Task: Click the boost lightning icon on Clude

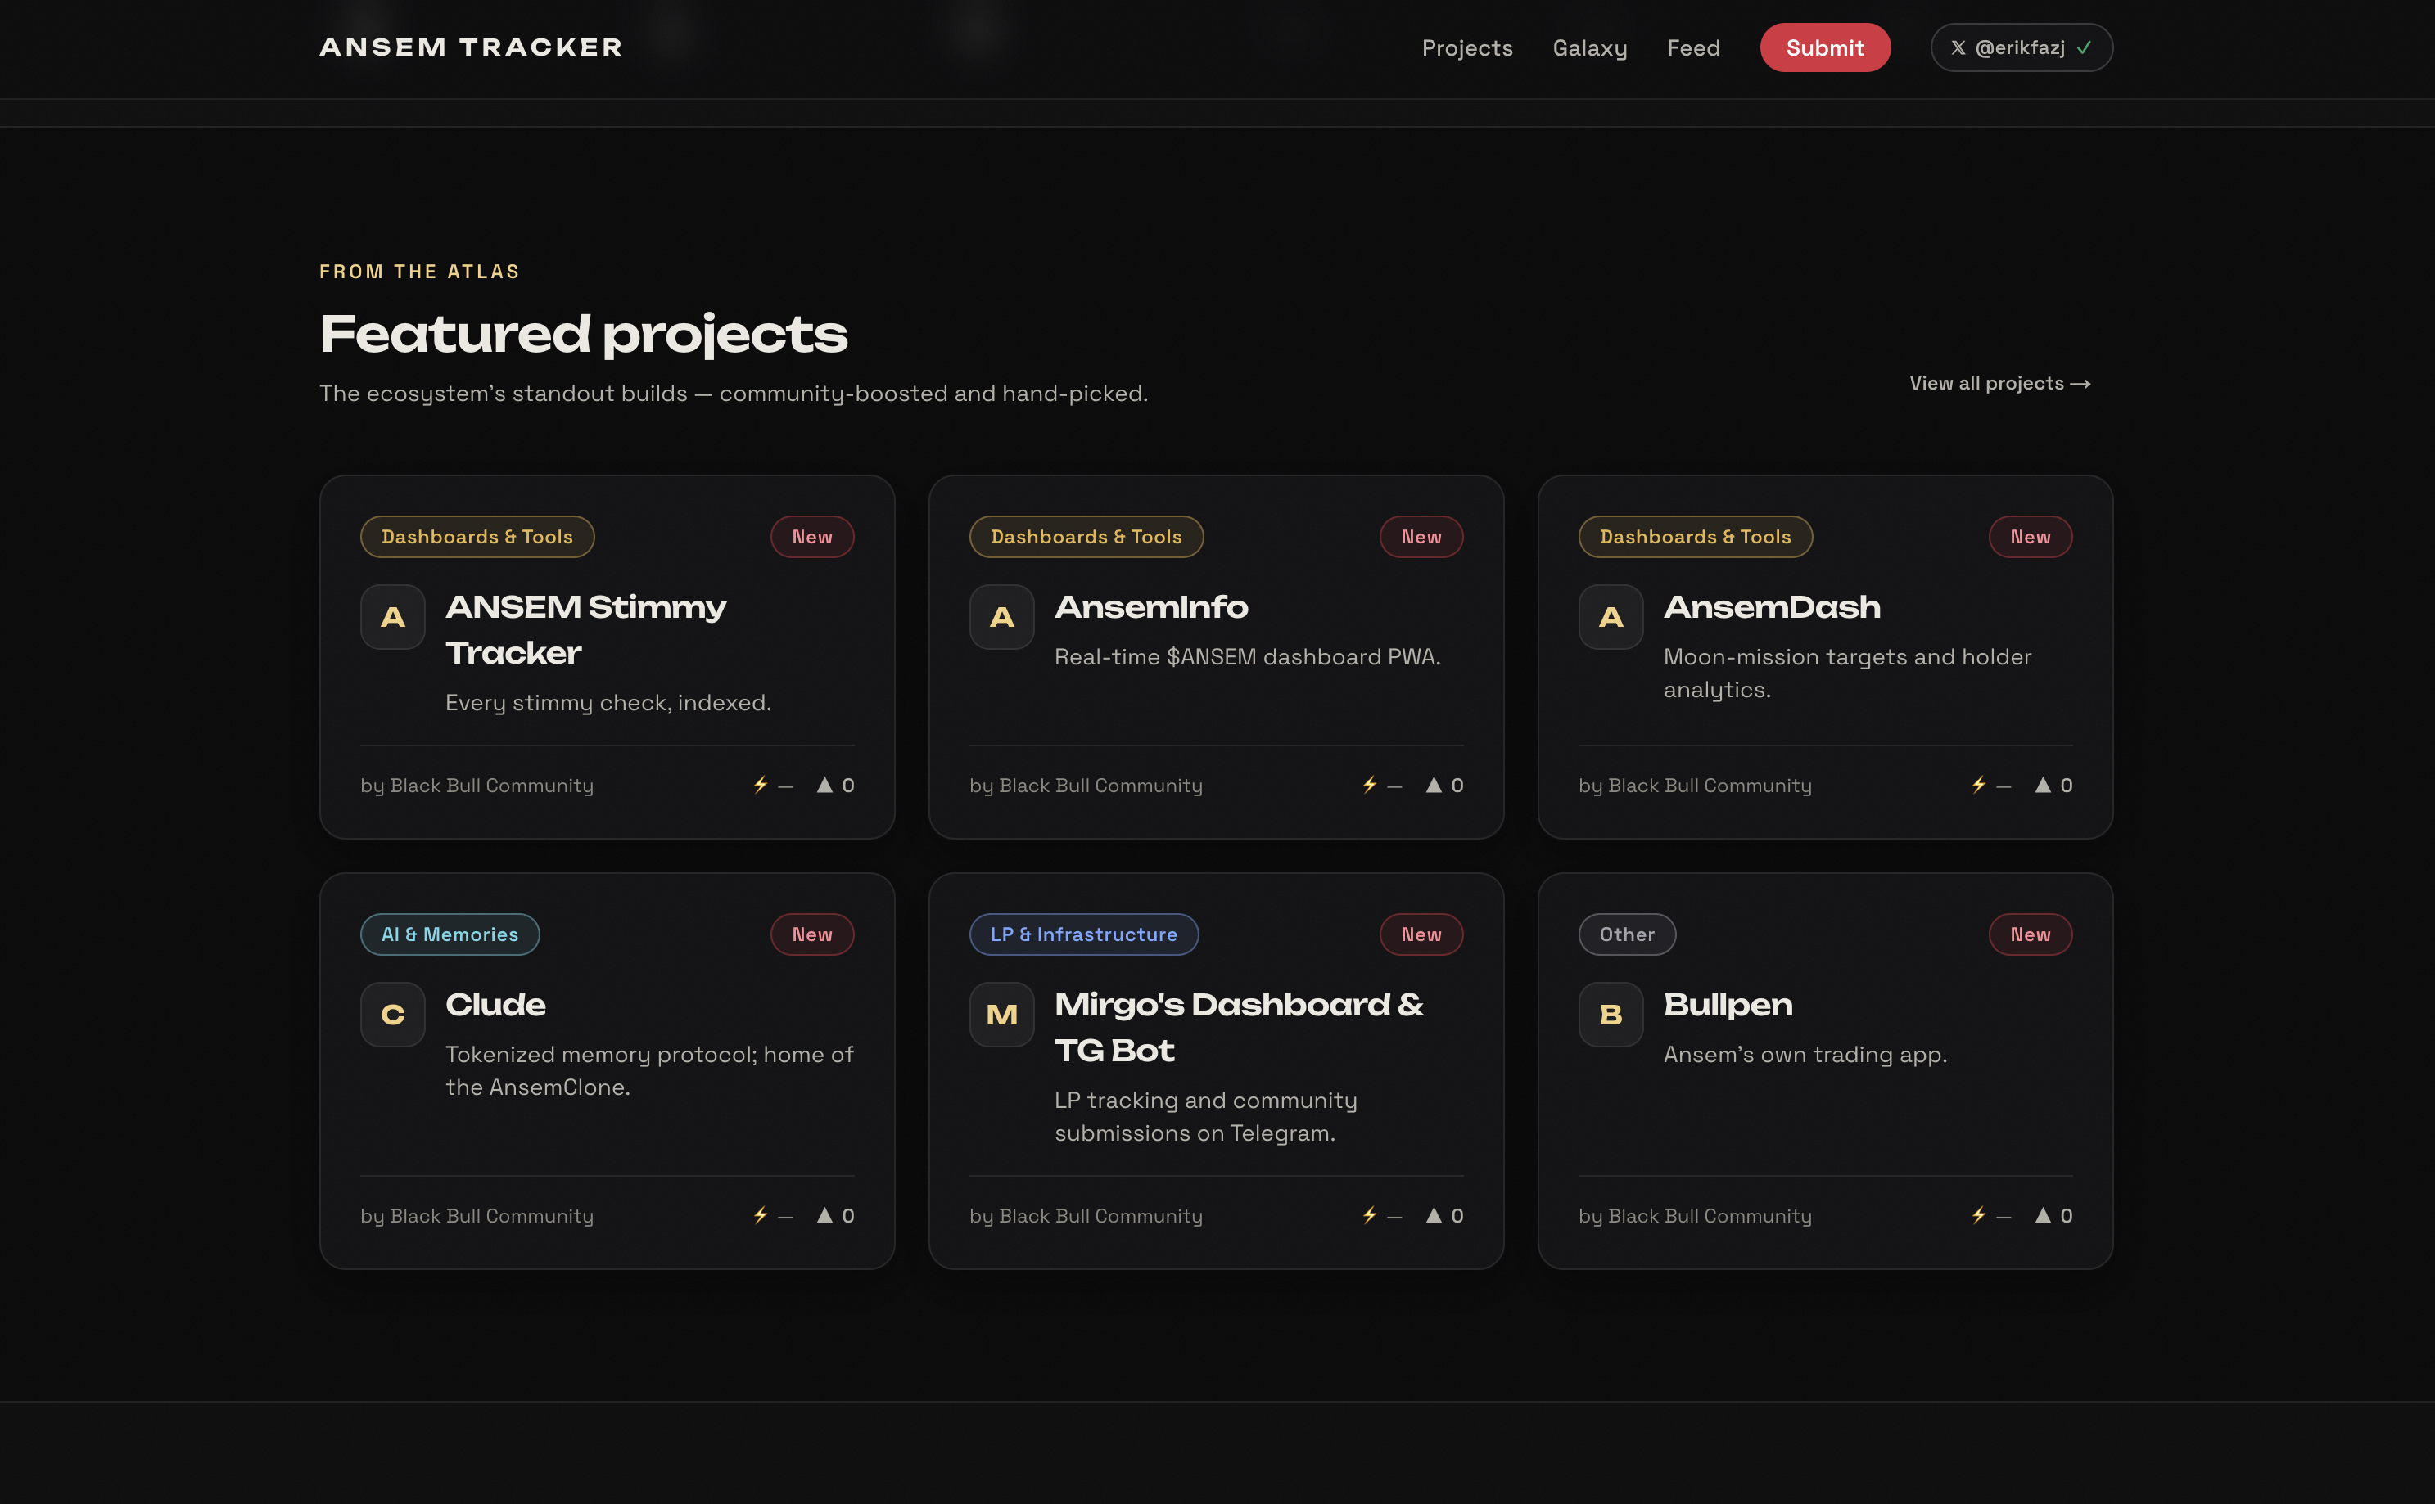Action: [x=761, y=1214]
